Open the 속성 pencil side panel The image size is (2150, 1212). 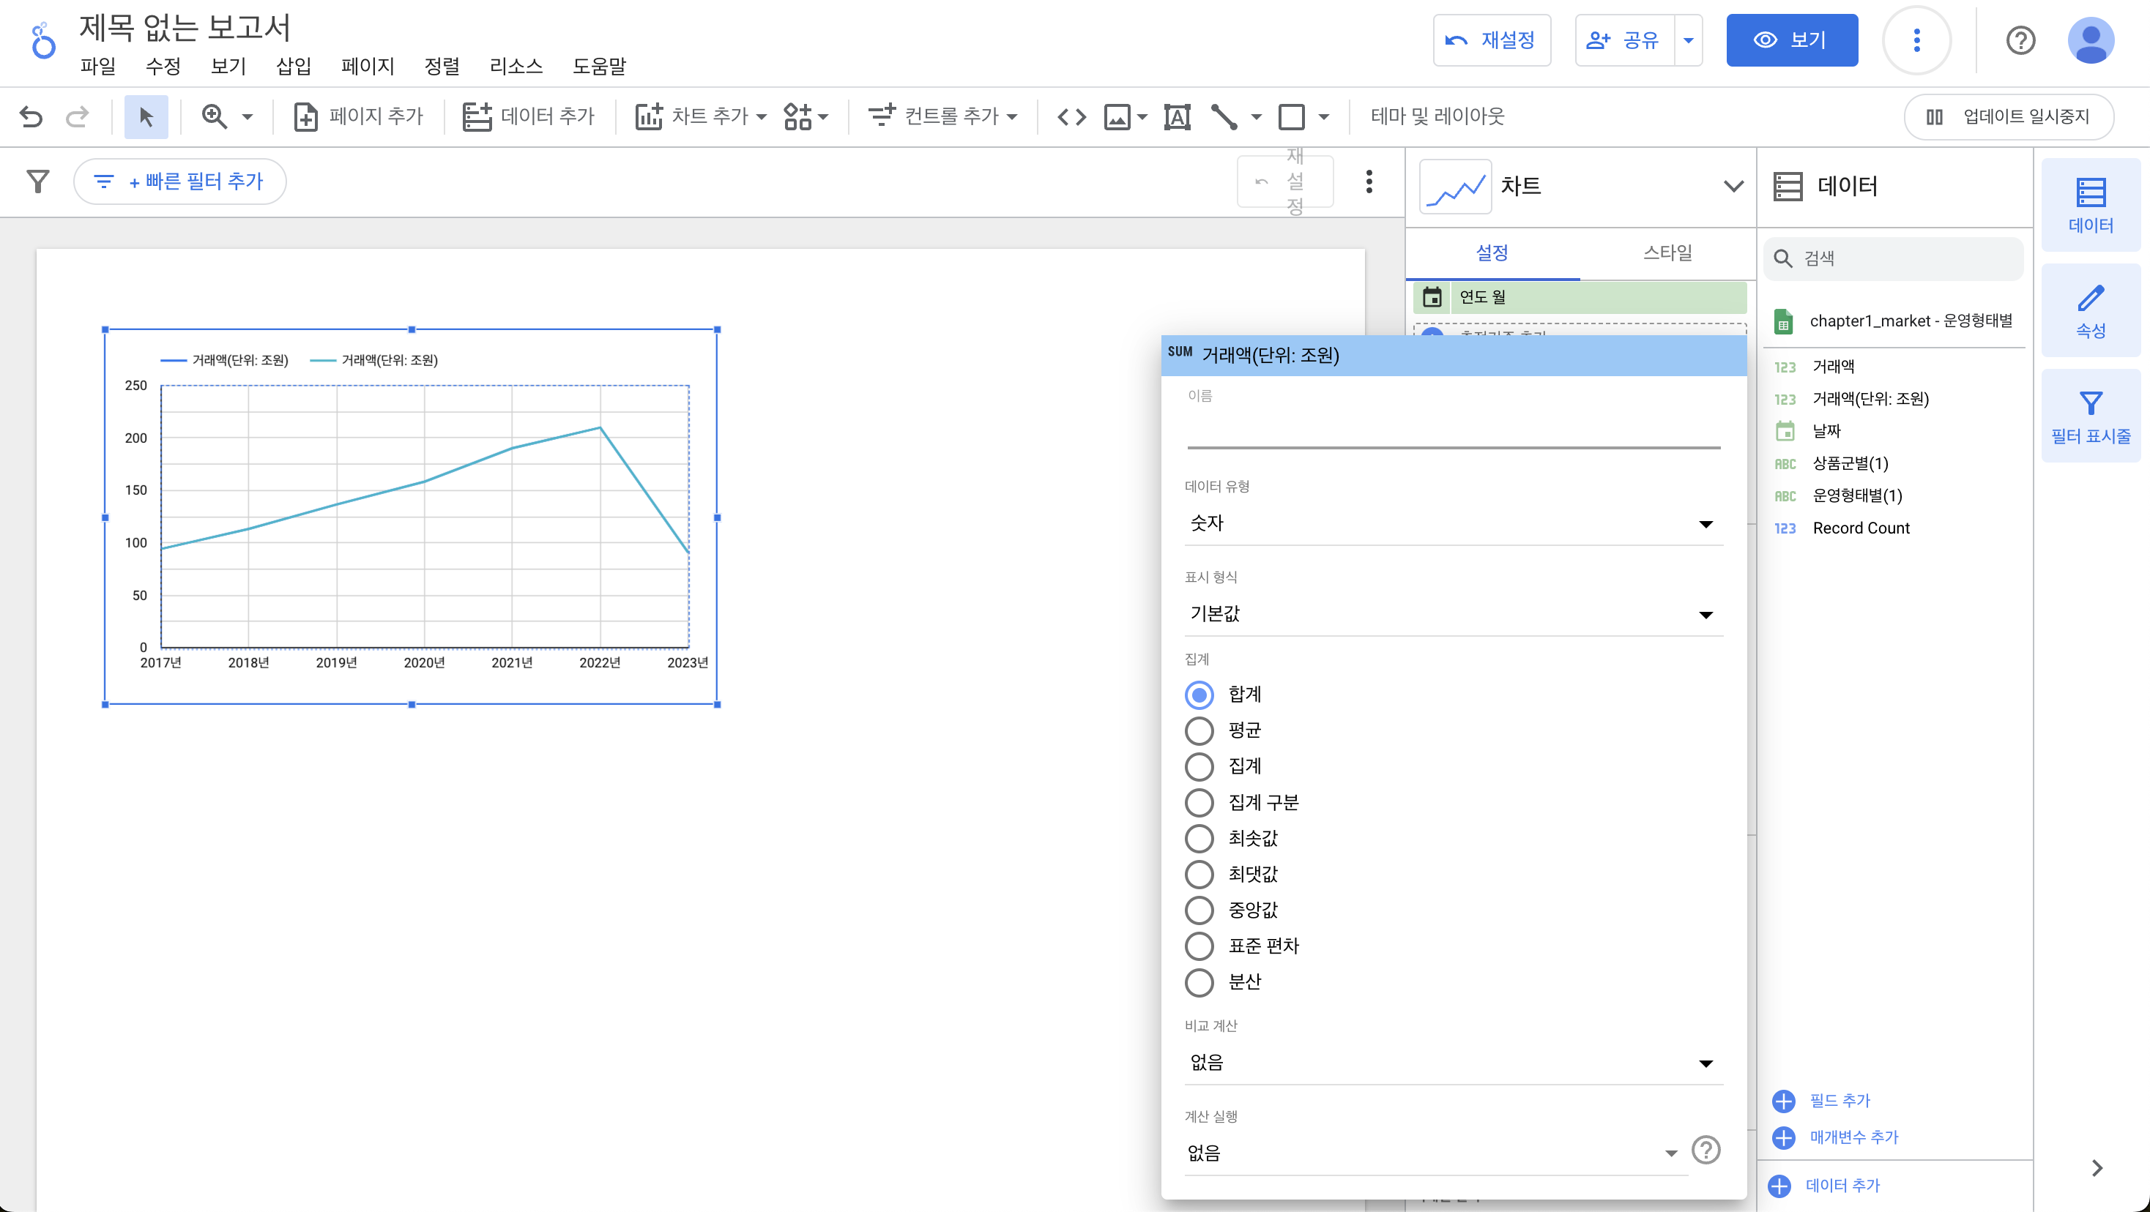(2090, 310)
